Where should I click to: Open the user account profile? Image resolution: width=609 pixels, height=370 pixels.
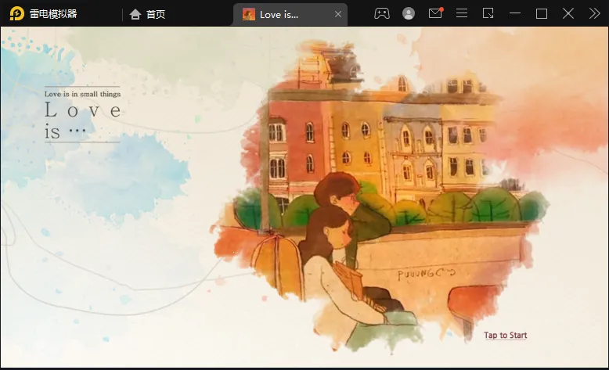(409, 13)
